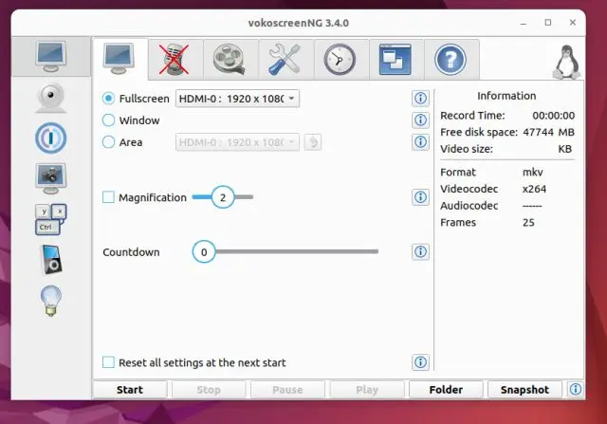Screen dimensions: 607x424
Task: Enable the Magnification checkbox
Action: click(x=108, y=197)
